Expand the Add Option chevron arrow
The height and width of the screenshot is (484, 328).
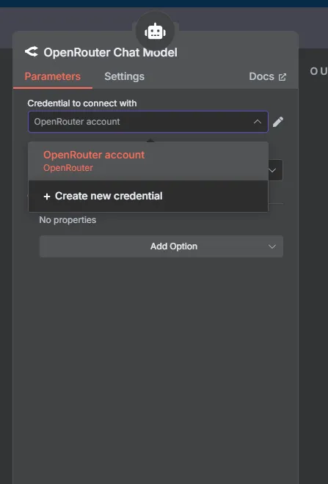click(x=271, y=246)
